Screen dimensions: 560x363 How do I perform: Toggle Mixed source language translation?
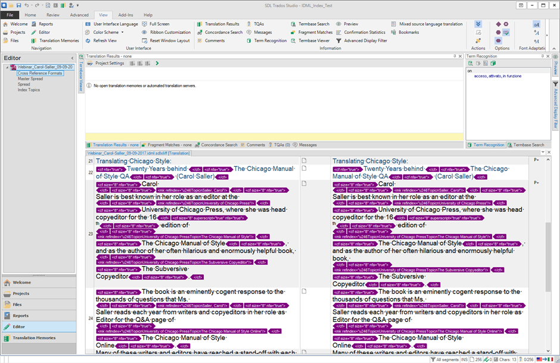427,24
